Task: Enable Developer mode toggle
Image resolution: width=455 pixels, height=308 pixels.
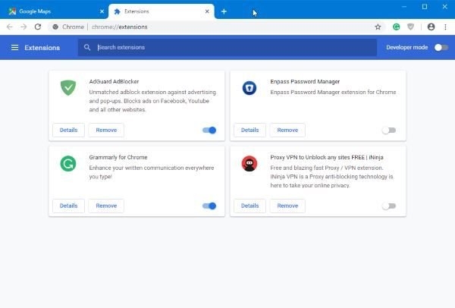Action: (x=441, y=47)
